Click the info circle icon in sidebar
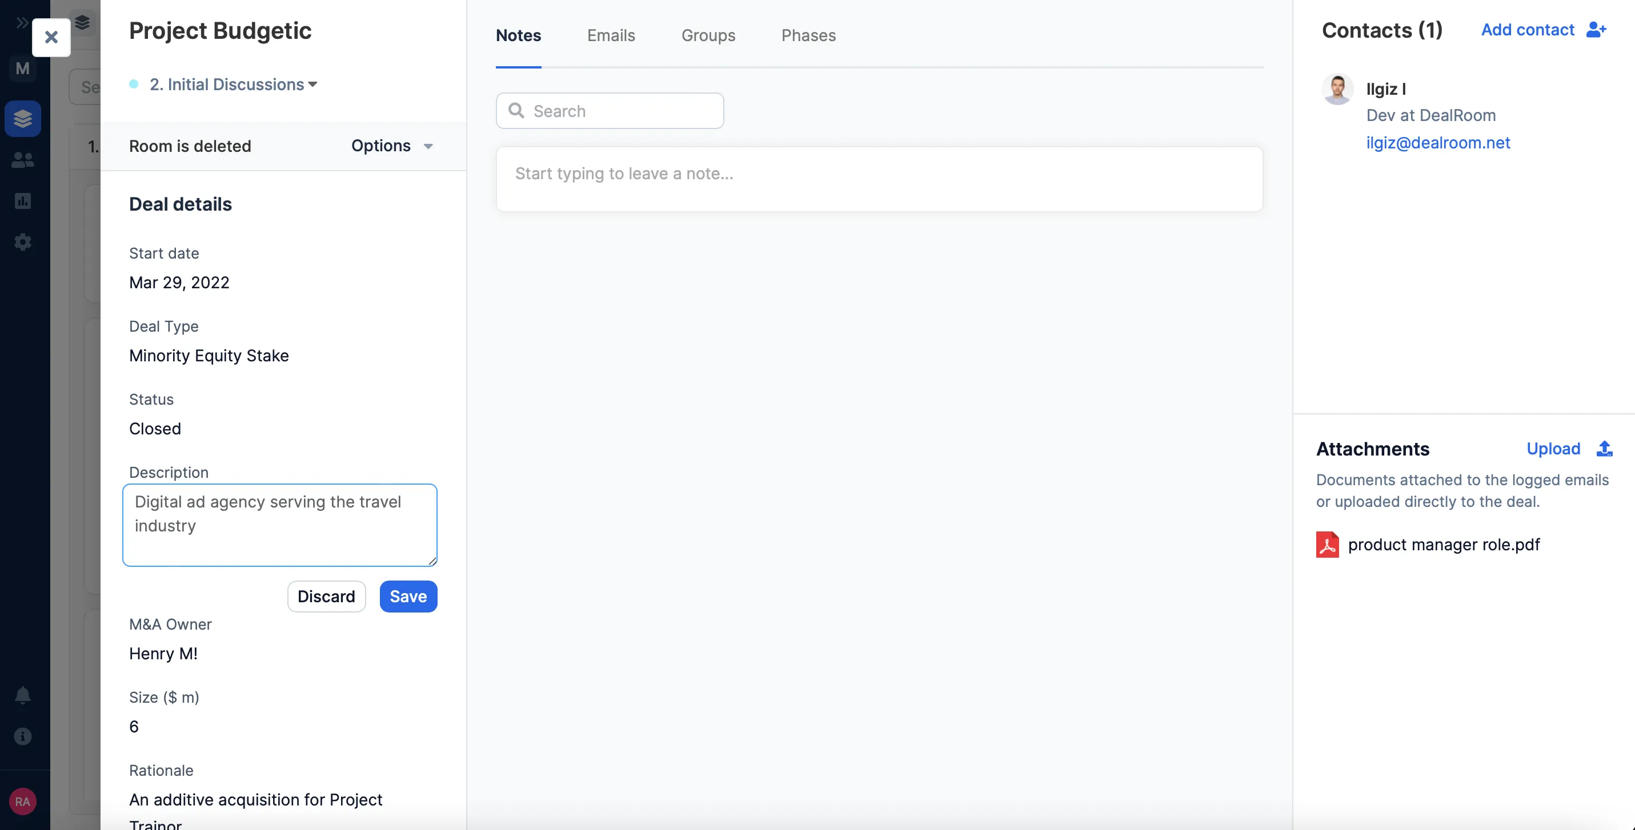This screenshot has width=1635, height=830. 23,736
